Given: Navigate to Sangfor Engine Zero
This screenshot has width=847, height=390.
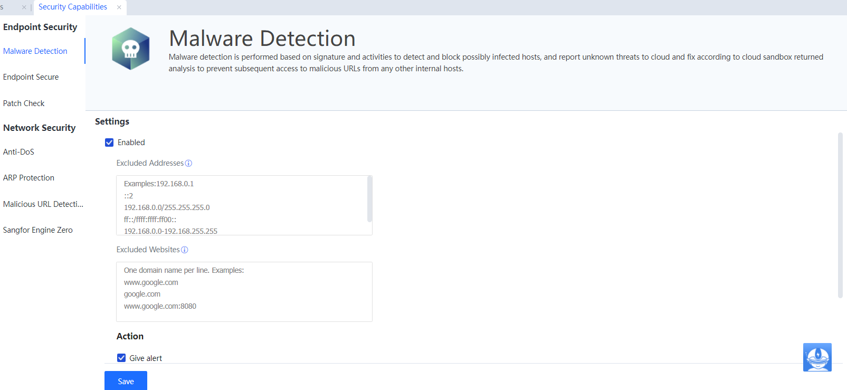Looking at the screenshot, I should (x=38, y=230).
